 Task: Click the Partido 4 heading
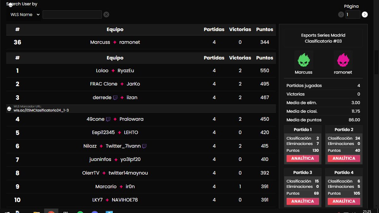click(x=344, y=172)
